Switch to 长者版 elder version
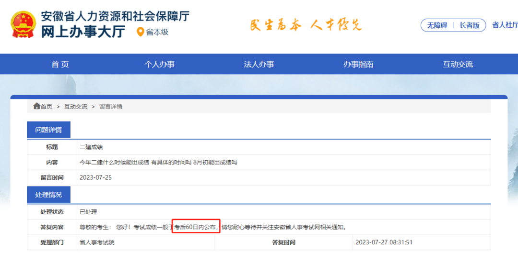The height and width of the screenshot is (263, 518). (469, 25)
